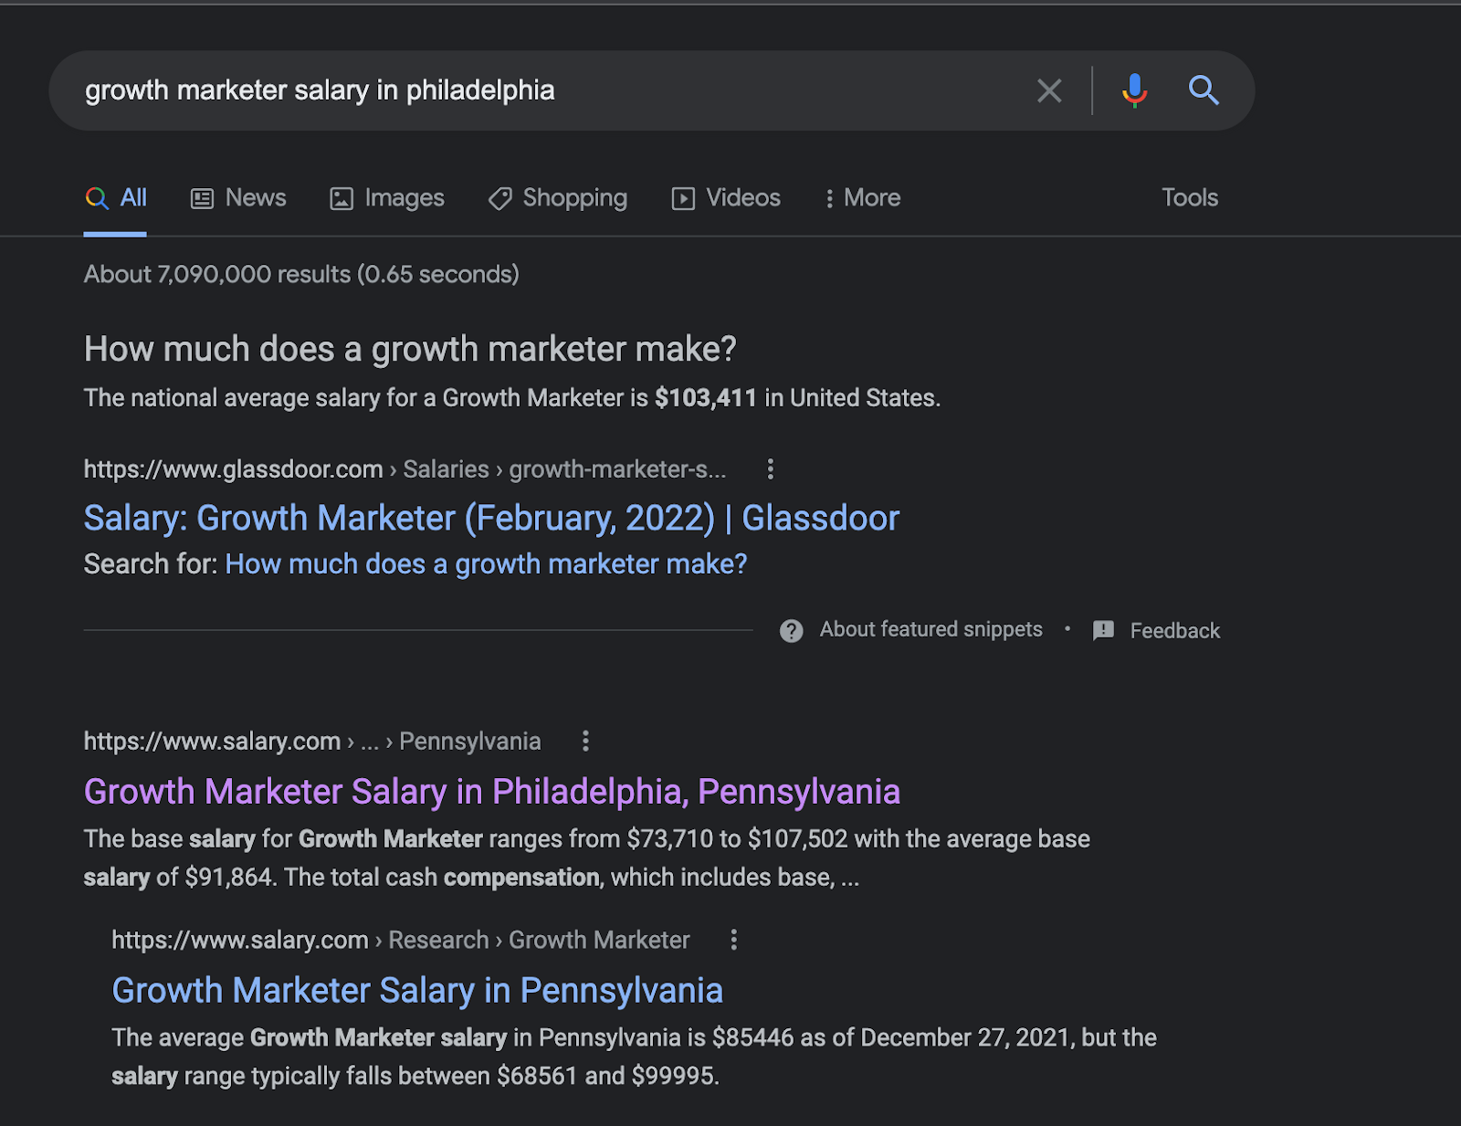Click the About featured snippets question icon
Viewport: 1461px width, 1126px height.
[791, 631]
